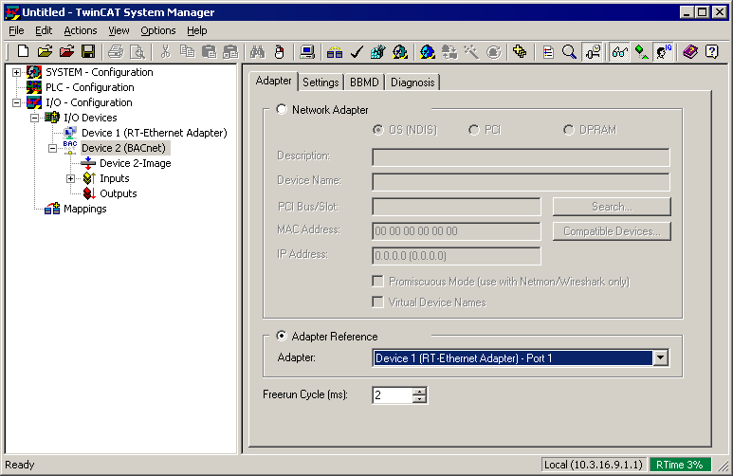Click the Reload I/O Devices icon

click(449, 51)
